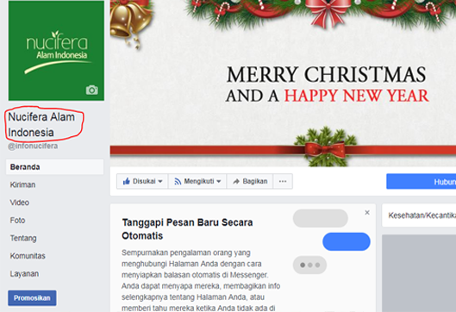This screenshot has height=312, width=456.
Task: Open the Tentang section
Action: tap(23, 239)
